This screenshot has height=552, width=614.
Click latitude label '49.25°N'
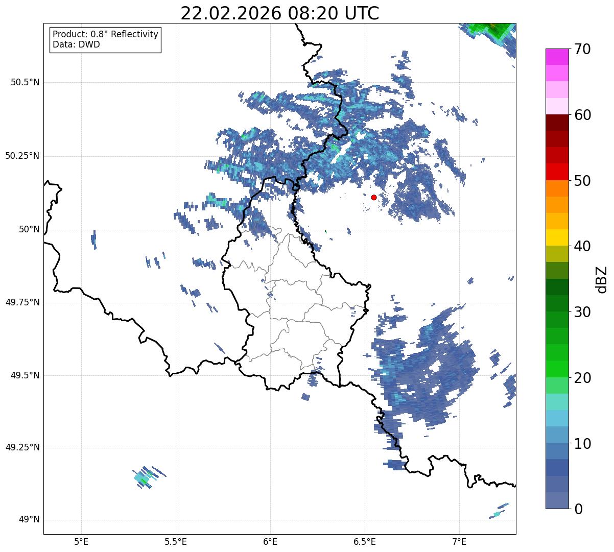22,448
